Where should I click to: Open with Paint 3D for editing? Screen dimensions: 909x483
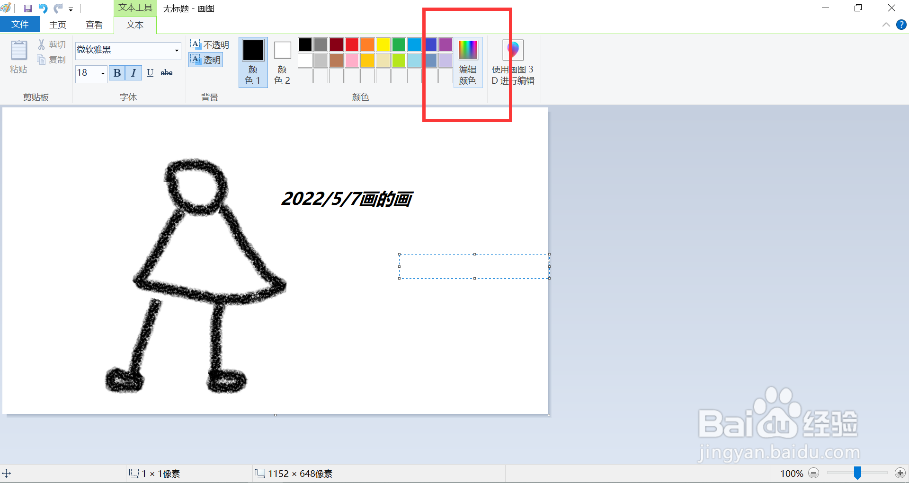click(513, 61)
